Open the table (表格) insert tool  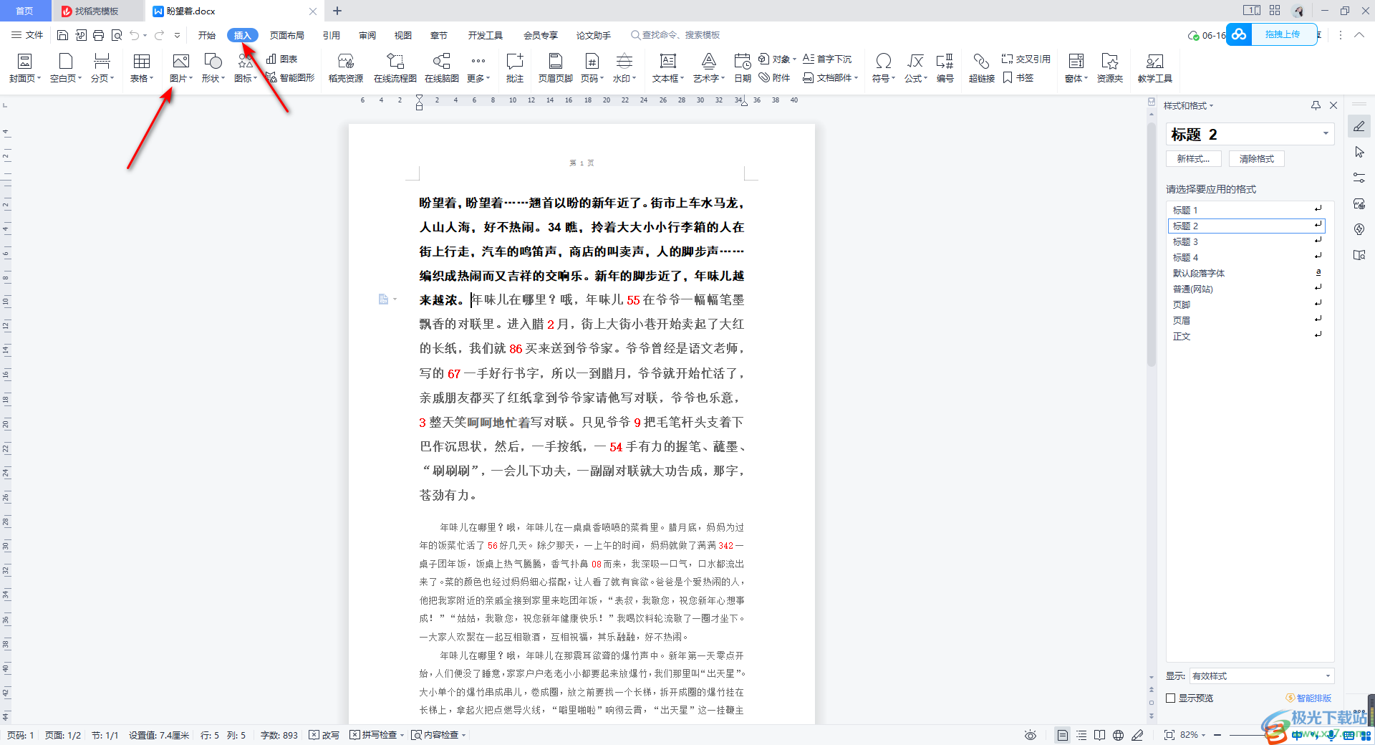tap(142, 68)
